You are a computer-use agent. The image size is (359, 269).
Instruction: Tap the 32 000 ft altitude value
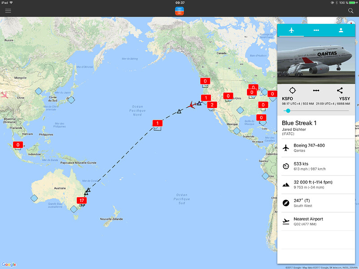click(313, 182)
